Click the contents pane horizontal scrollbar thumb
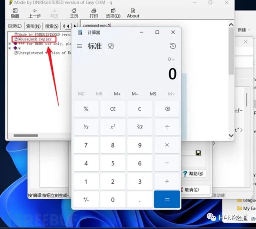 click(26, 135)
